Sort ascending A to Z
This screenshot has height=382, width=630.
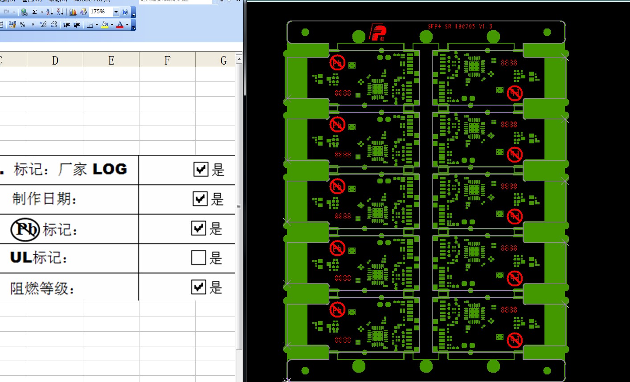(49, 12)
